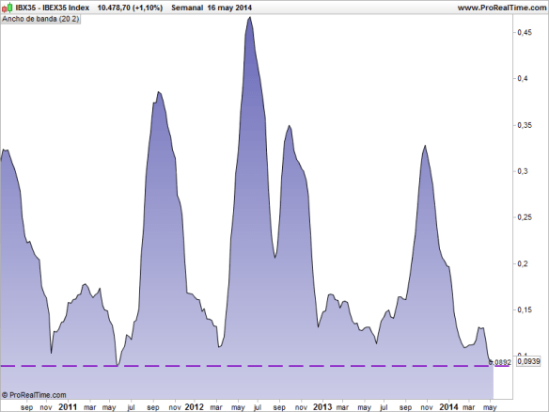Click the 2013 year label on the time axis
Image resolution: width=549 pixels, height=412 pixels.
coord(322,407)
